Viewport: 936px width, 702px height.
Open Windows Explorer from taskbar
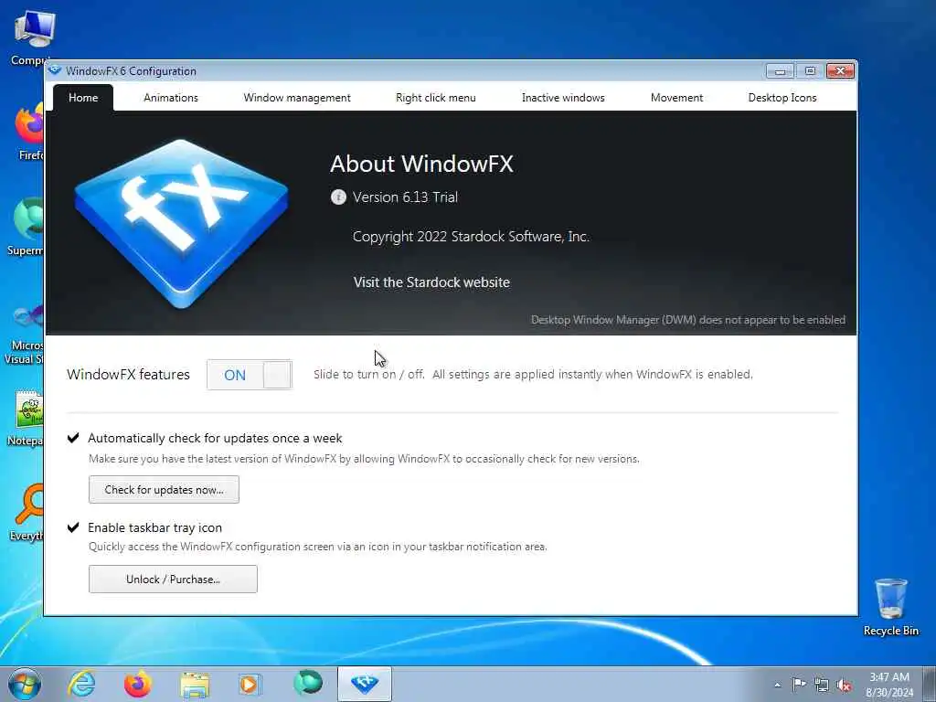click(195, 685)
